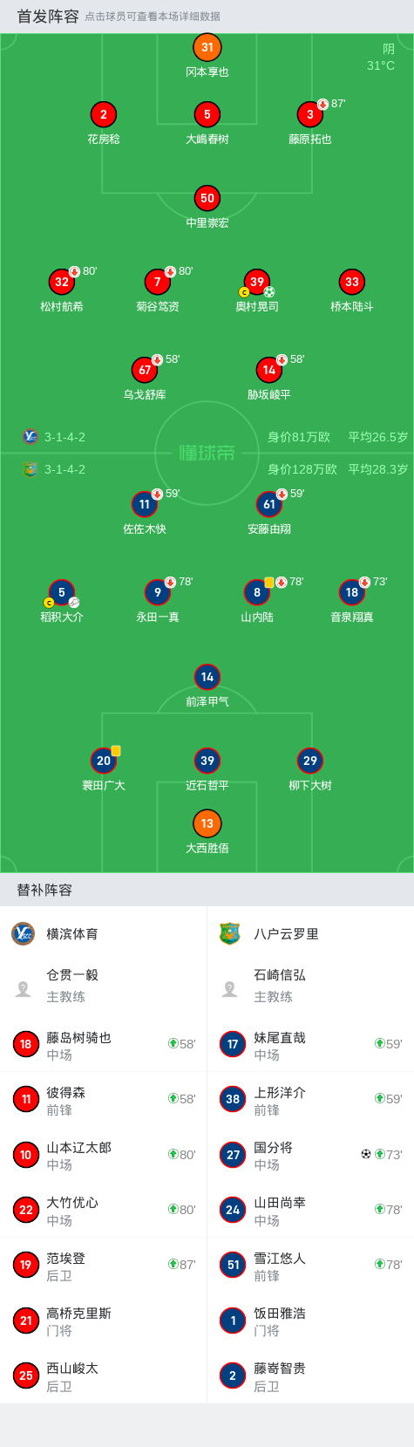This screenshot has height=1447, width=414.
Task: Click 八户云罗里 team crest in substitutes
Action: [230, 934]
